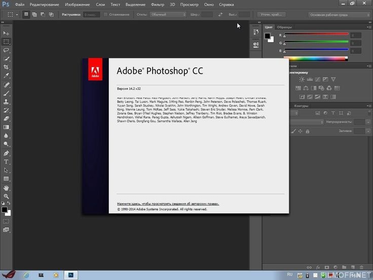Switch to the Образцы tab

[x=284, y=27]
